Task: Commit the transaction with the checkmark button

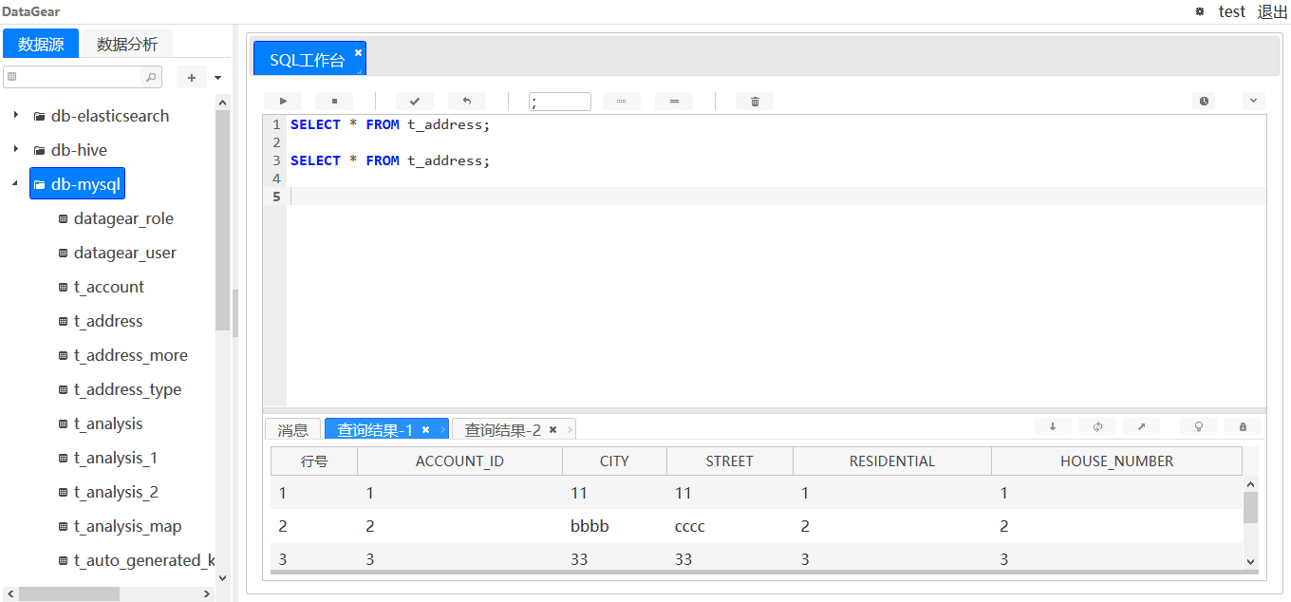Action: click(415, 101)
